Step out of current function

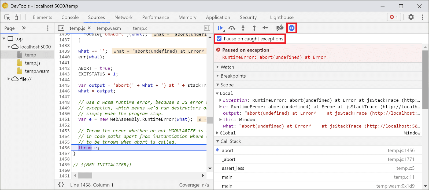point(254,28)
